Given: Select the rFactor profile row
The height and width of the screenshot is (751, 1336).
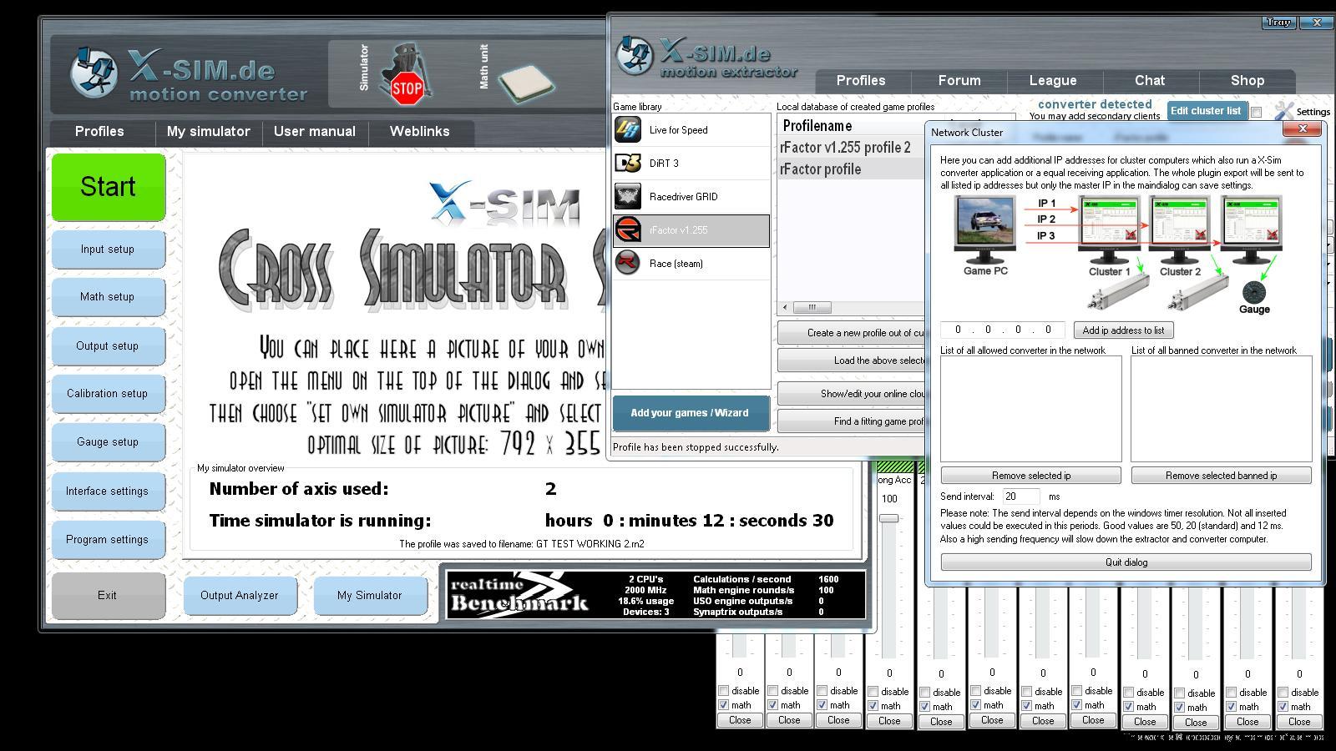Looking at the screenshot, I should pos(851,169).
